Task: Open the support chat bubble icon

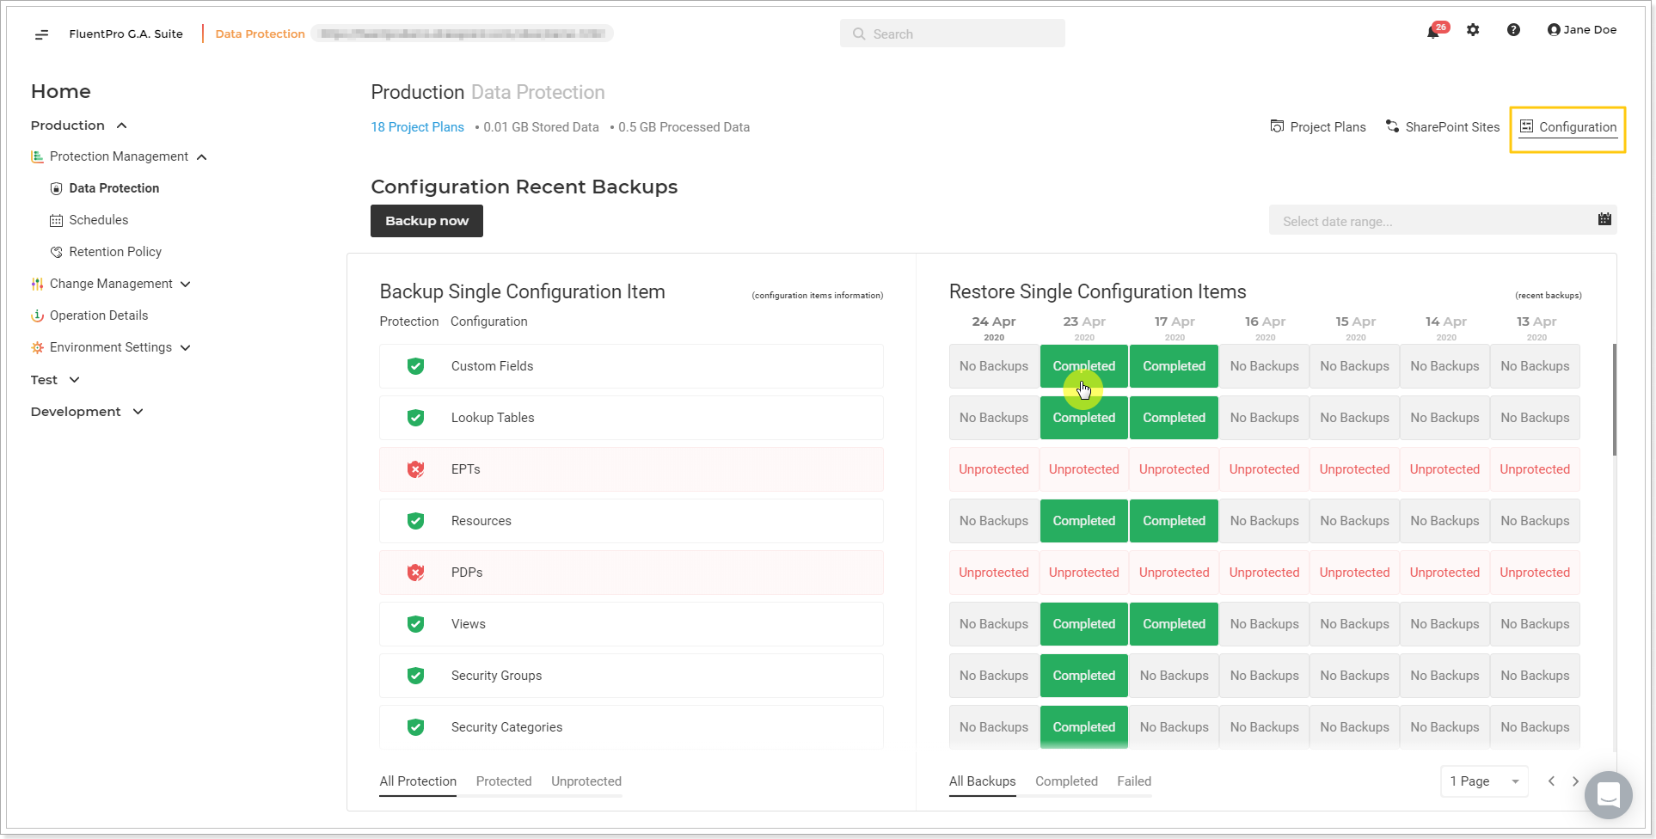Action: (x=1609, y=795)
